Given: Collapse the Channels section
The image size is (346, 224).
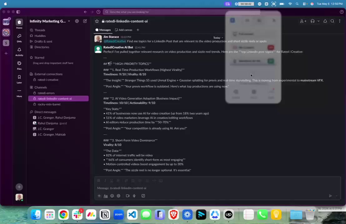Looking at the screenshot, I should (x=40, y=87).
